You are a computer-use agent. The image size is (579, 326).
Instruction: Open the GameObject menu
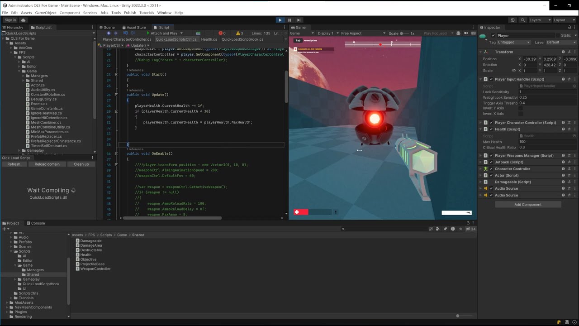tap(46, 13)
